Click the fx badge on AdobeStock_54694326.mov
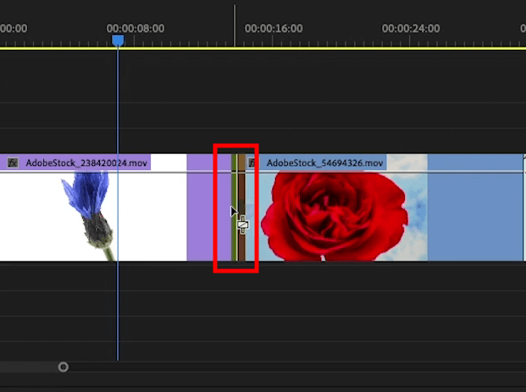 [x=252, y=163]
